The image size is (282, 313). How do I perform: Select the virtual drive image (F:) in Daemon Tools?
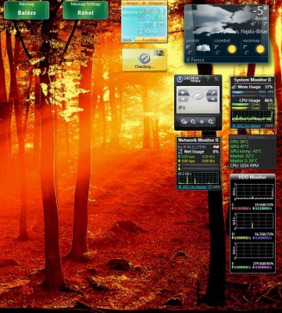[x=198, y=96]
